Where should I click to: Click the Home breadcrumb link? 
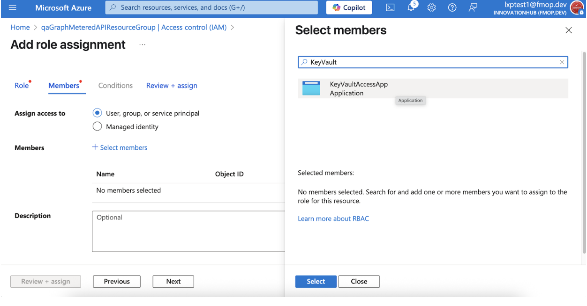point(20,27)
